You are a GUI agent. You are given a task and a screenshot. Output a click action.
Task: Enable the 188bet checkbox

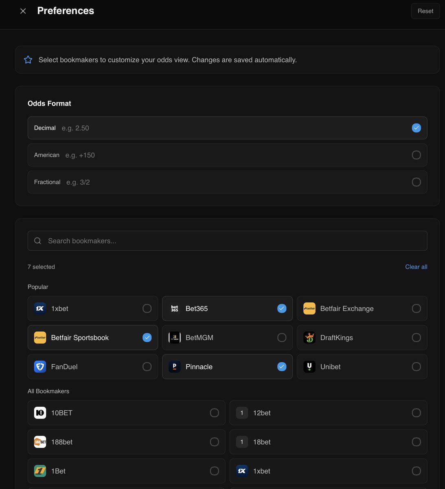214,442
